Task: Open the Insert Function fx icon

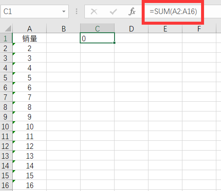Action: (132, 11)
